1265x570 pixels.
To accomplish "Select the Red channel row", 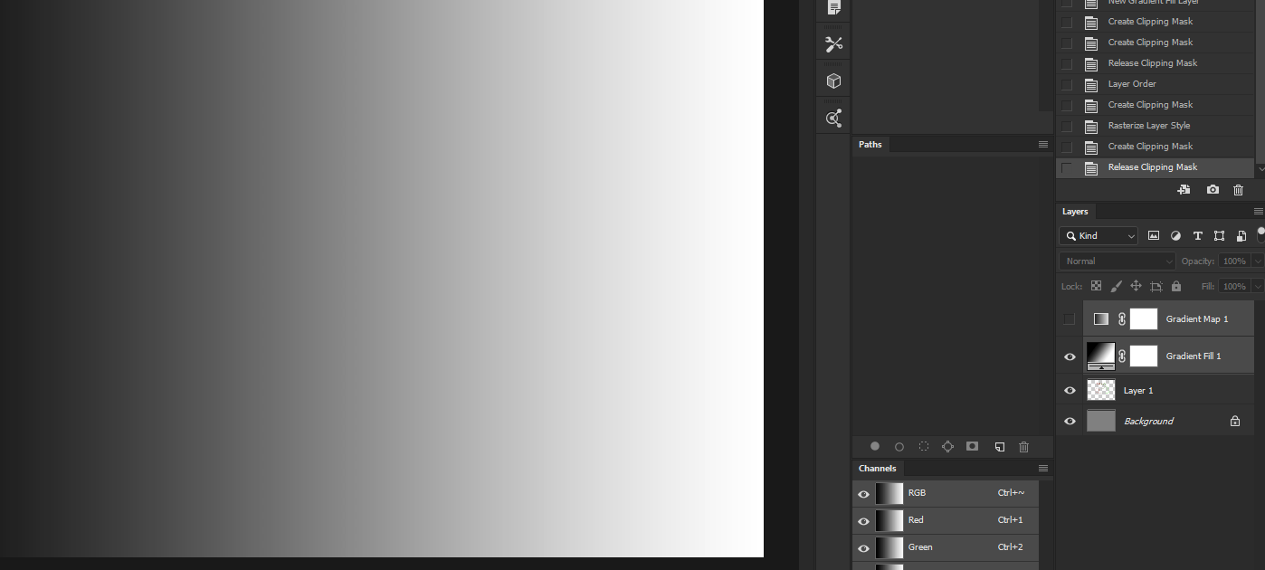I will tap(946, 520).
